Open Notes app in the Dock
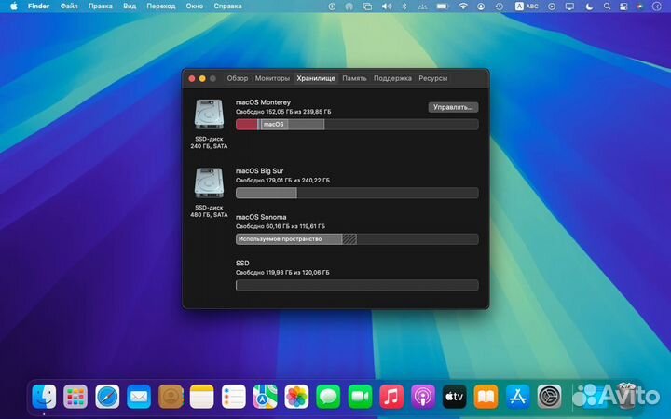The image size is (671, 419). tap(201, 397)
